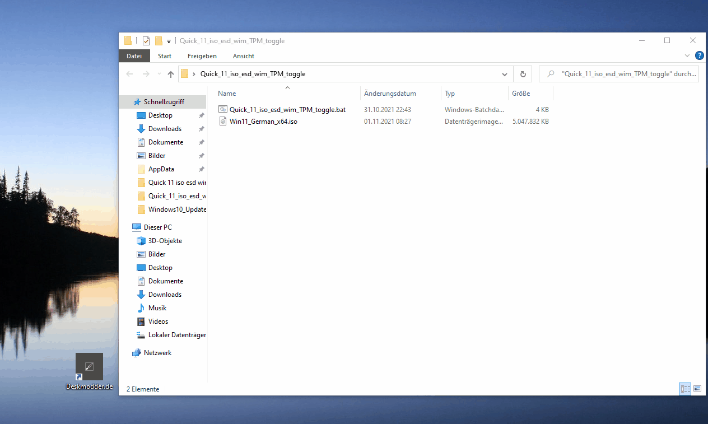The width and height of the screenshot is (708, 424).
Task: Open the 'Quick 11 iso esd' folder with spaces
Action: click(177, 183)
